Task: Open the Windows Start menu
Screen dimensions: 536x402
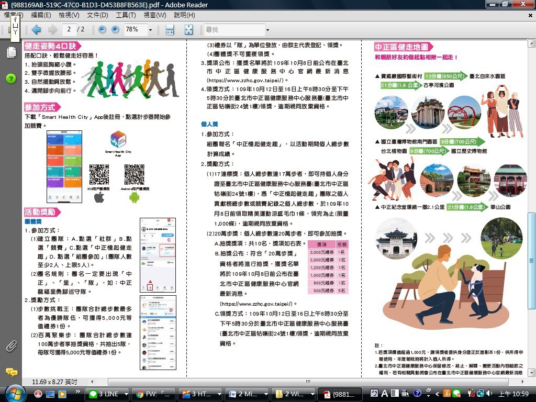Action: pos(15,394)
